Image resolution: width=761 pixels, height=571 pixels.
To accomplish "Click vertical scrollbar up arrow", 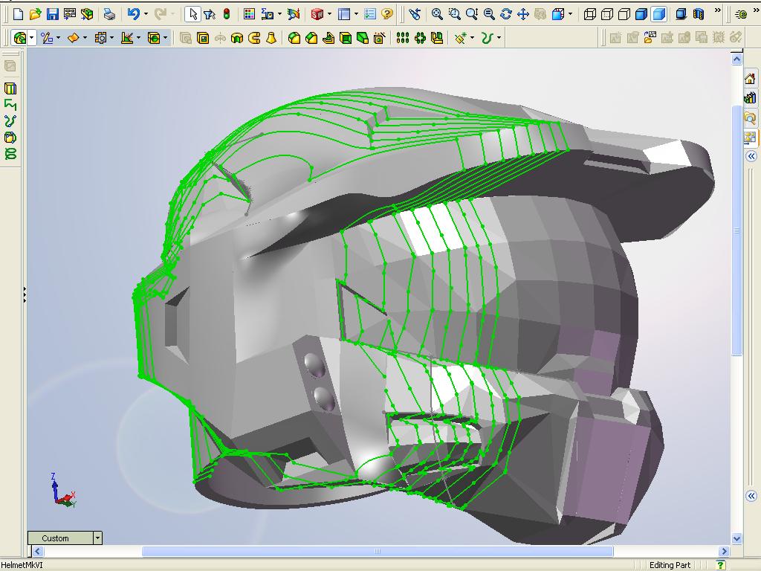I will click(x=736, y=59).
